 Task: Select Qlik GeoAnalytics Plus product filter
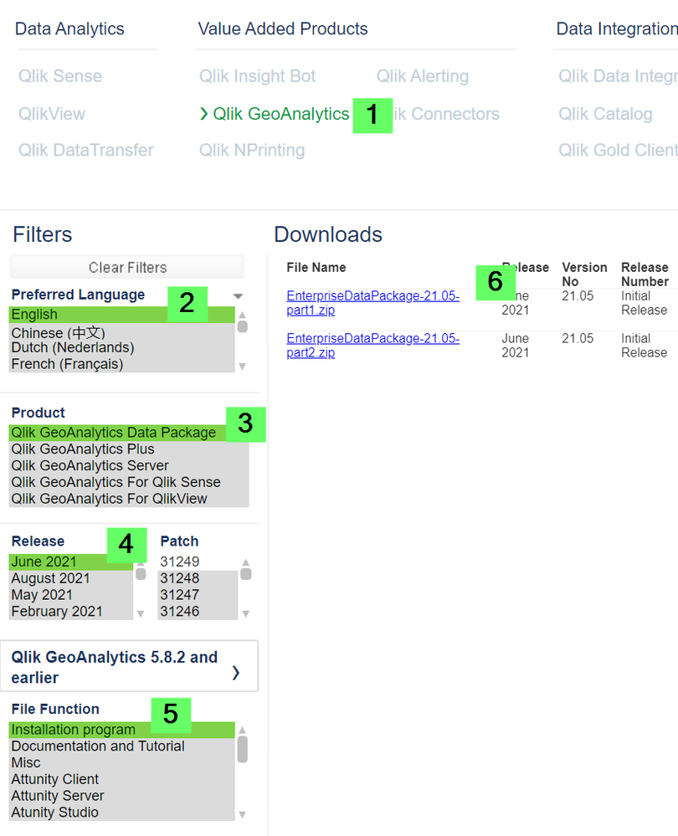(x=83, y=449)
